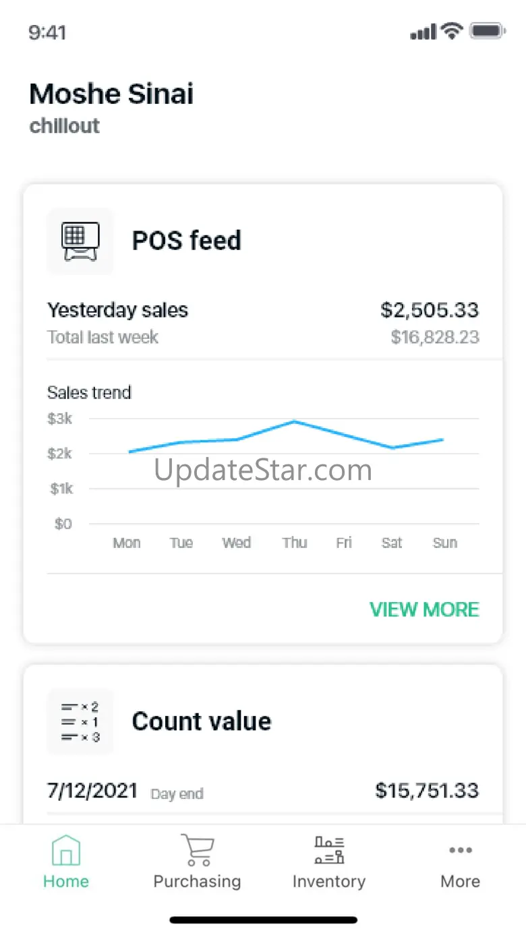Viewport: 526px width, 935px height.
Task: Tap the cellular signal bars icon
Action: (423, 32)
